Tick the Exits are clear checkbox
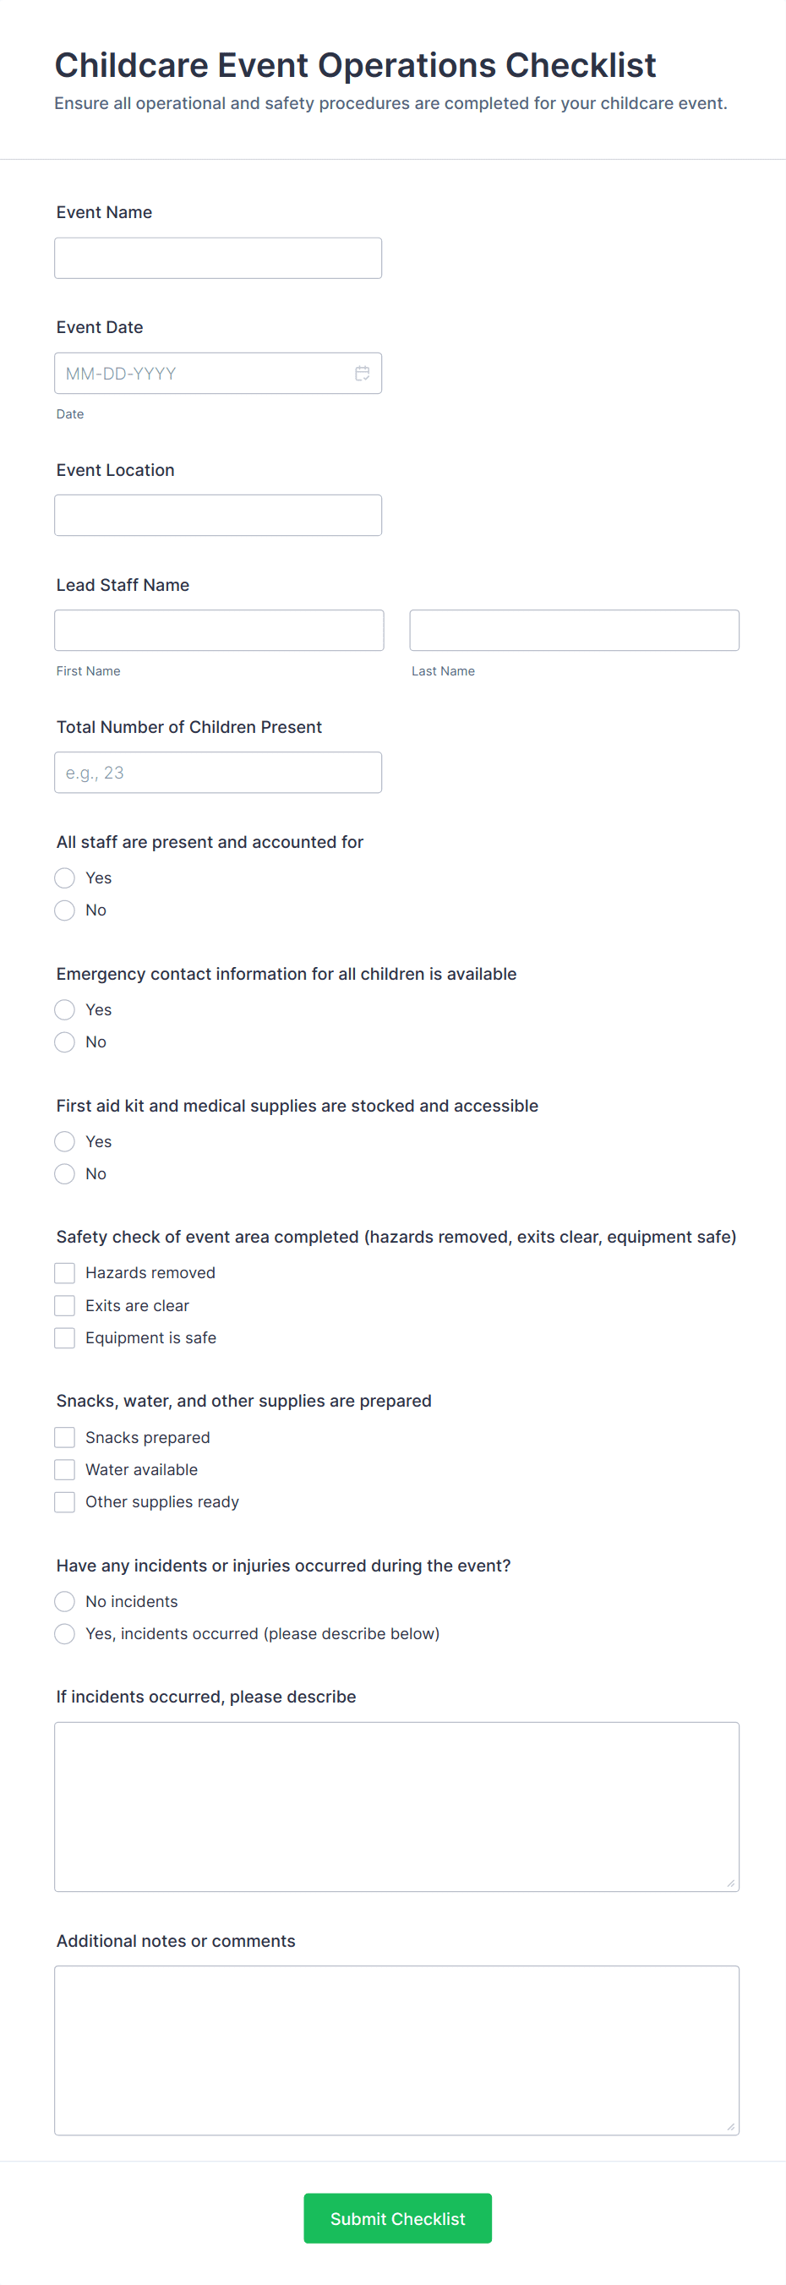 65,1306
